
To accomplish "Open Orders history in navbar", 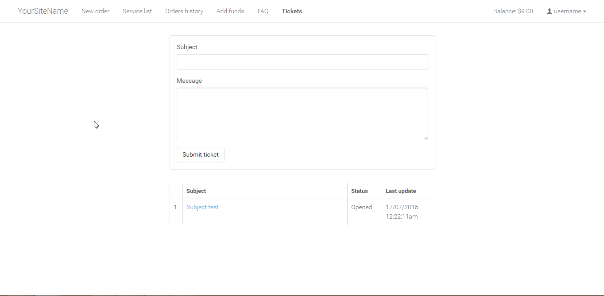I will coord(184,11).
